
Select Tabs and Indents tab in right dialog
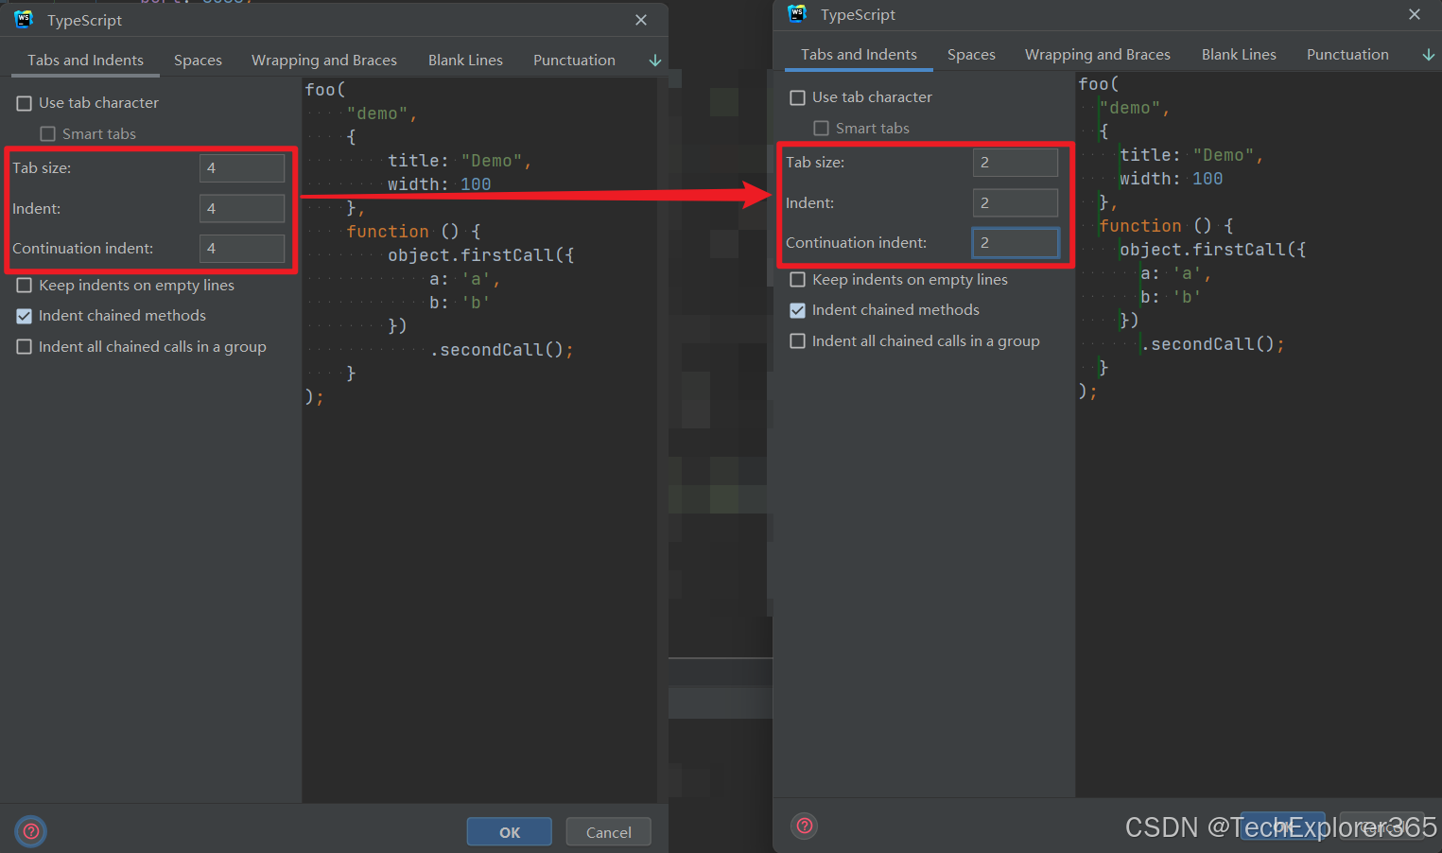coord(859,55)
